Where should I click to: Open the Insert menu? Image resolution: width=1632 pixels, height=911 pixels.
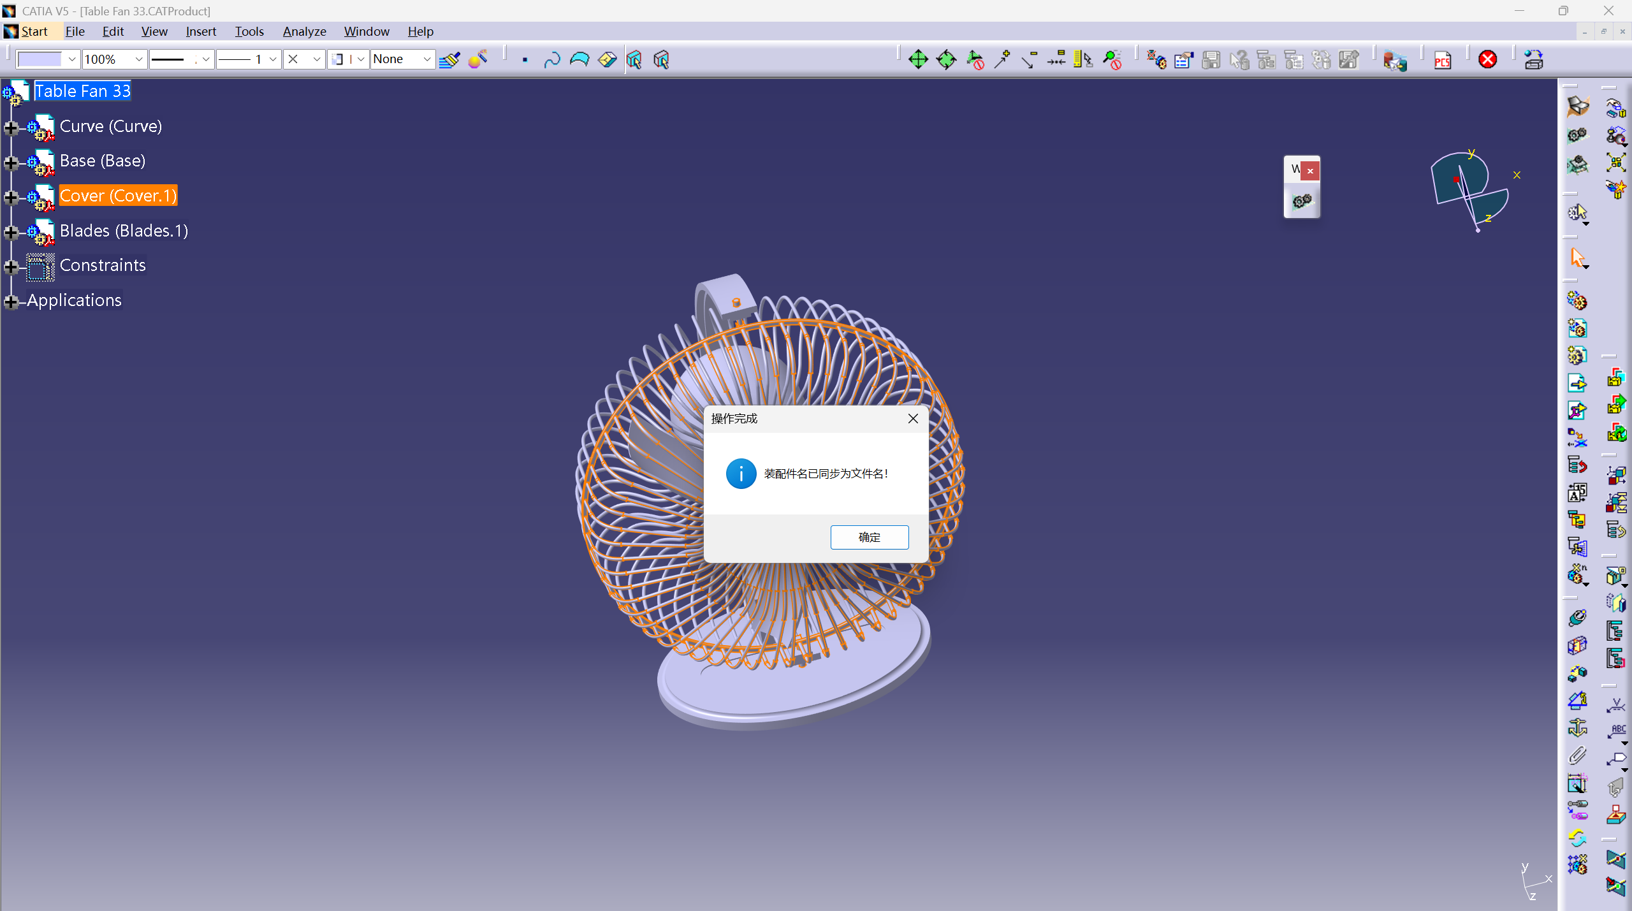pos(201,31)
